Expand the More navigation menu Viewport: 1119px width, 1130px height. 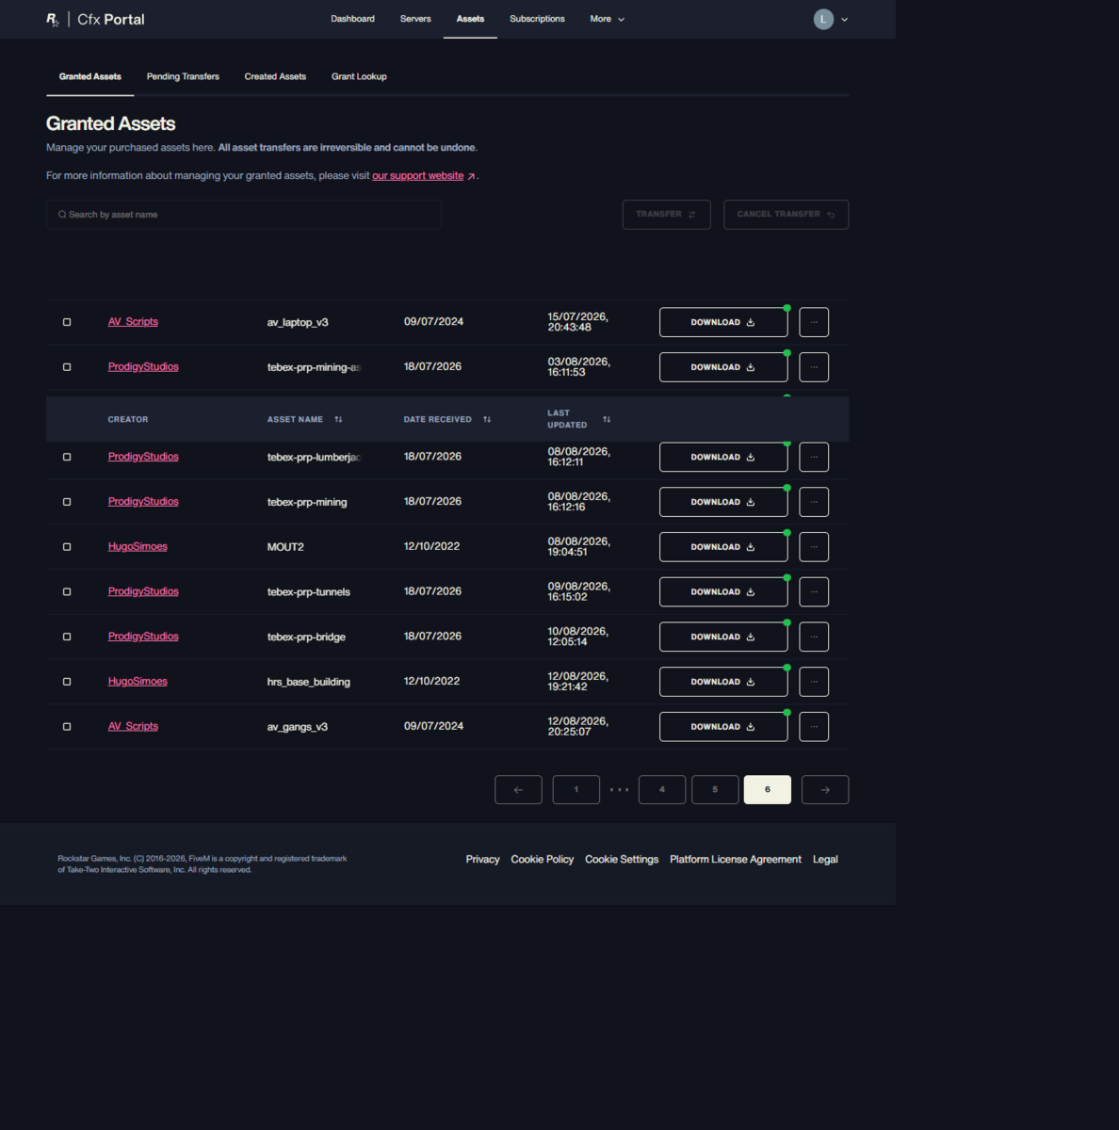pyautogui.click(x=607, y=19)
